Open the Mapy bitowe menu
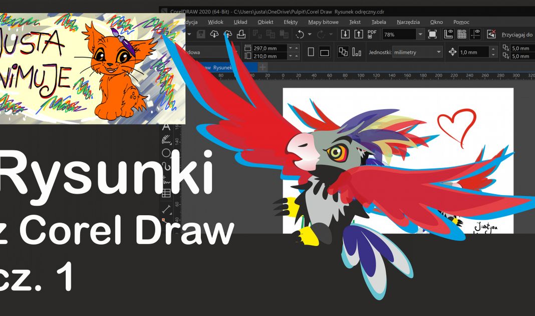This screenshot has height=316, width=535. [x=323, y=22]
